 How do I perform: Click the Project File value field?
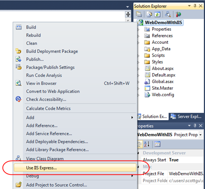(x=186, y=174)
